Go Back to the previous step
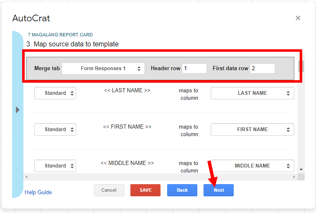316x213 pixels. (182, 190)
